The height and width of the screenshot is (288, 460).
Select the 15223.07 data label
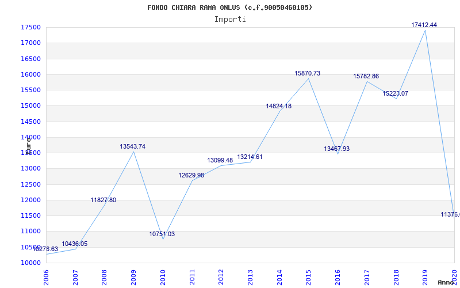click(x=396, y=94)
